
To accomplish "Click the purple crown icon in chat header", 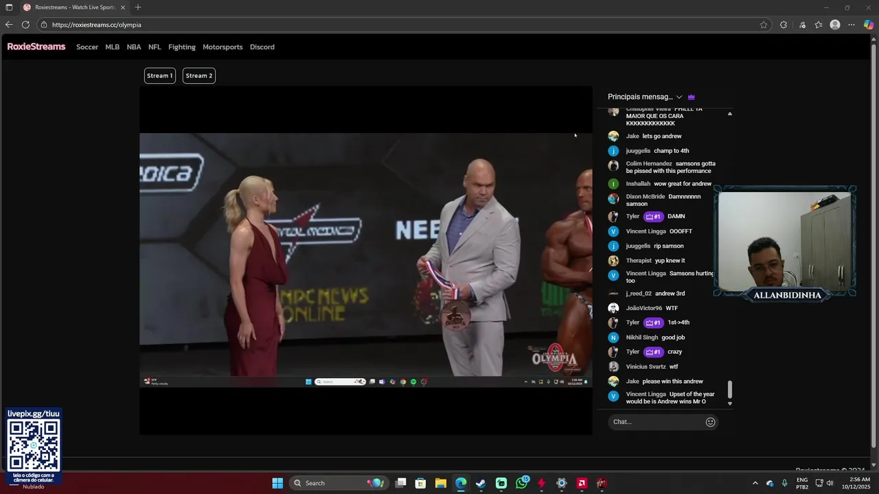I will point(692,97).
